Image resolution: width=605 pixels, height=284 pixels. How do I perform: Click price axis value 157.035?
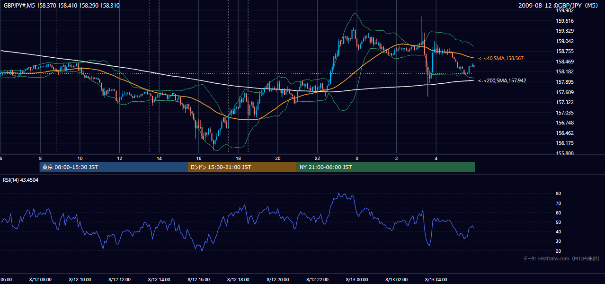pos(565,113)
